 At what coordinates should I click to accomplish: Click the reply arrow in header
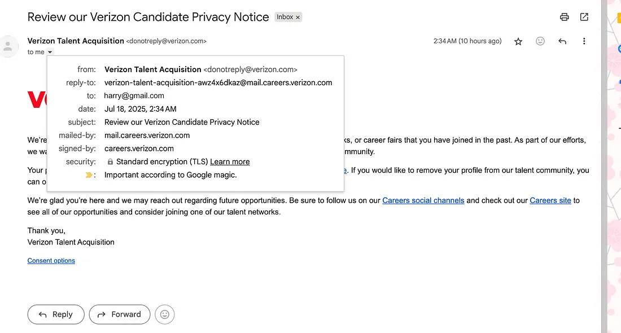562,41
